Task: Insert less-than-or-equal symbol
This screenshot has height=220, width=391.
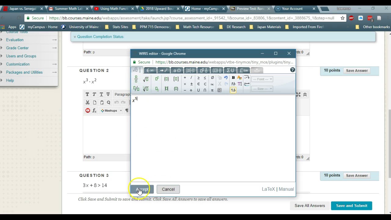Action: tap(205, 78)
